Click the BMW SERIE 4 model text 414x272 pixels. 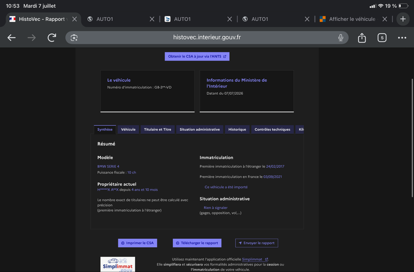(x=108, y=166)
